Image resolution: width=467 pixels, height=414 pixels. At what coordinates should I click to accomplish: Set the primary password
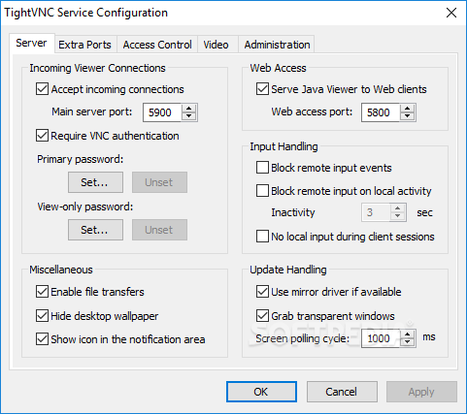pyautogui.click(x=95, y=182)
